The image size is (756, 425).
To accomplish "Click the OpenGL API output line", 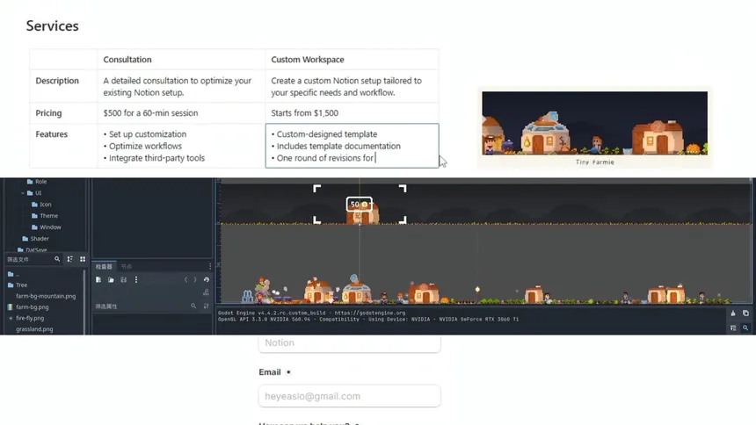I will [367, 319].
